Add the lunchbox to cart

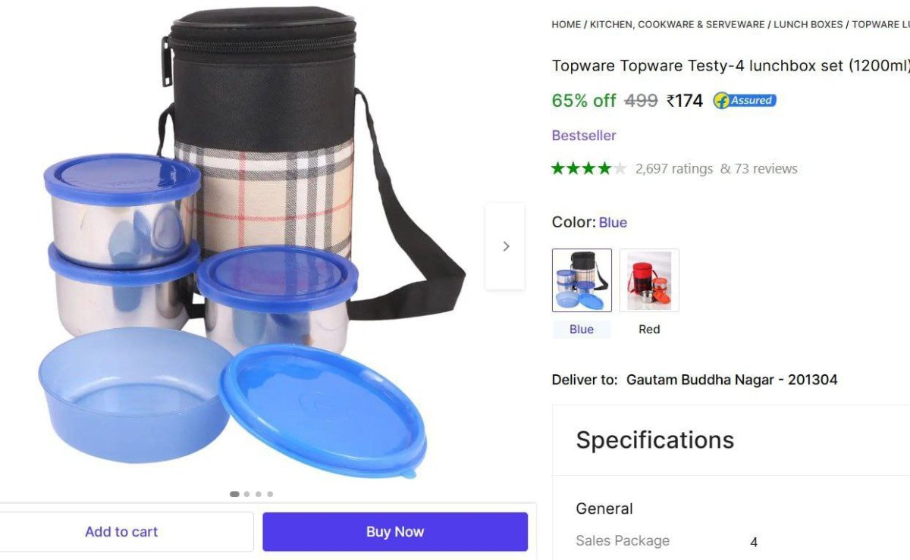tap(123, 532)
